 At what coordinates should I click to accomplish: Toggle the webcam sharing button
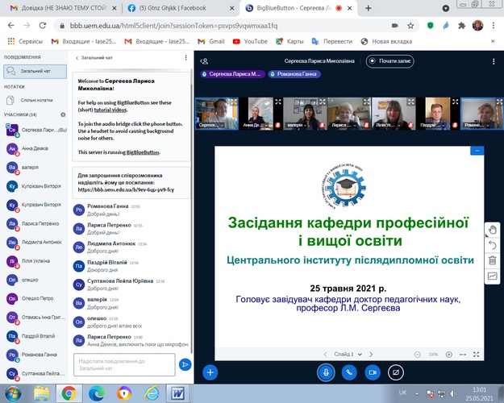click(373, 372)
